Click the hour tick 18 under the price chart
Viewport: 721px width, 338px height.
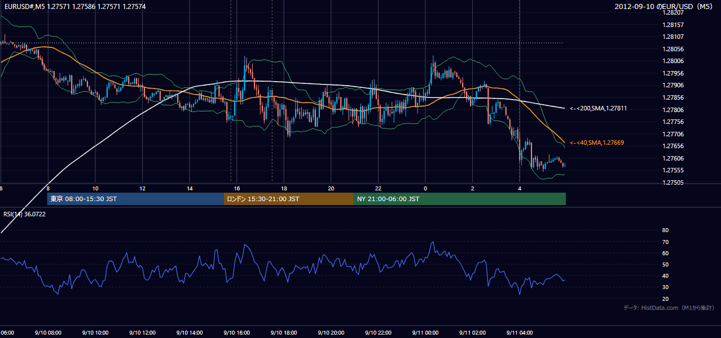[x=284, y=188]
